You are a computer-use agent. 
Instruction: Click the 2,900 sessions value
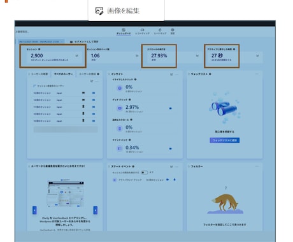click(x=37, y=55)
